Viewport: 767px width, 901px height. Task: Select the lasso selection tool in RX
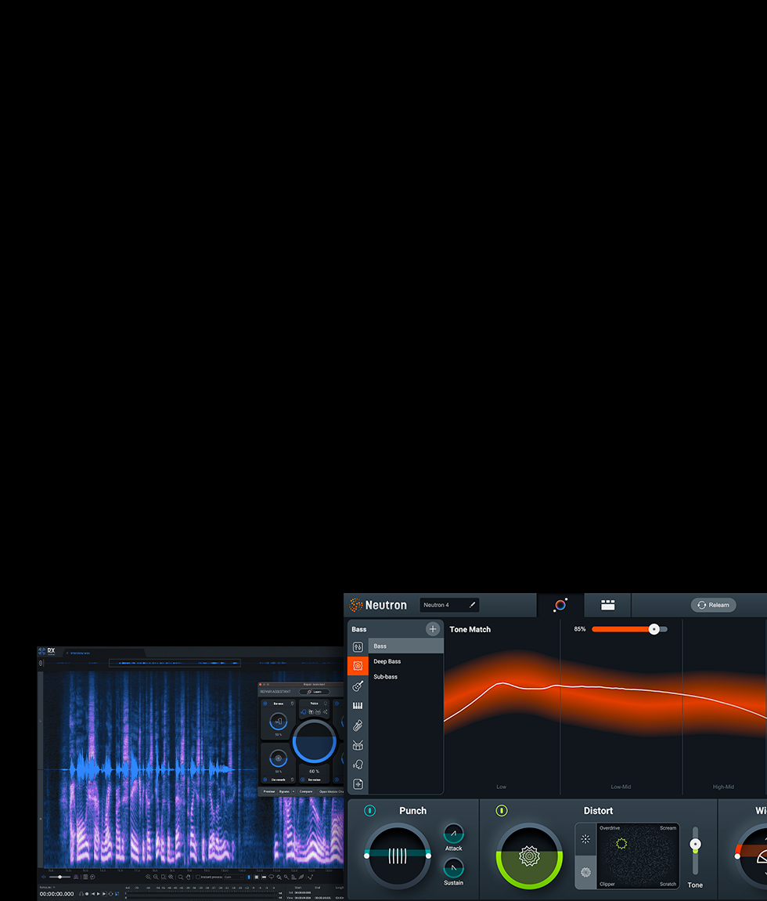tap(271, 877)
